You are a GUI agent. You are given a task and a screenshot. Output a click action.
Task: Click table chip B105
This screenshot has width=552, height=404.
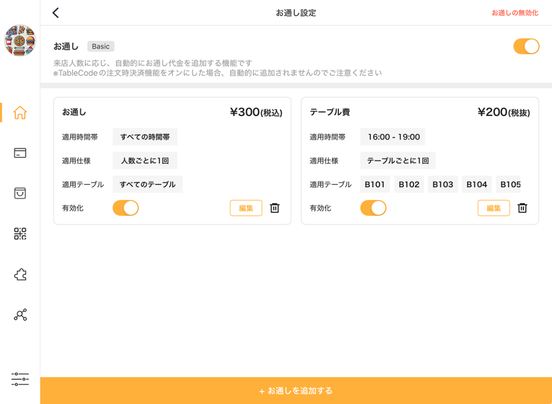point(508,184)
